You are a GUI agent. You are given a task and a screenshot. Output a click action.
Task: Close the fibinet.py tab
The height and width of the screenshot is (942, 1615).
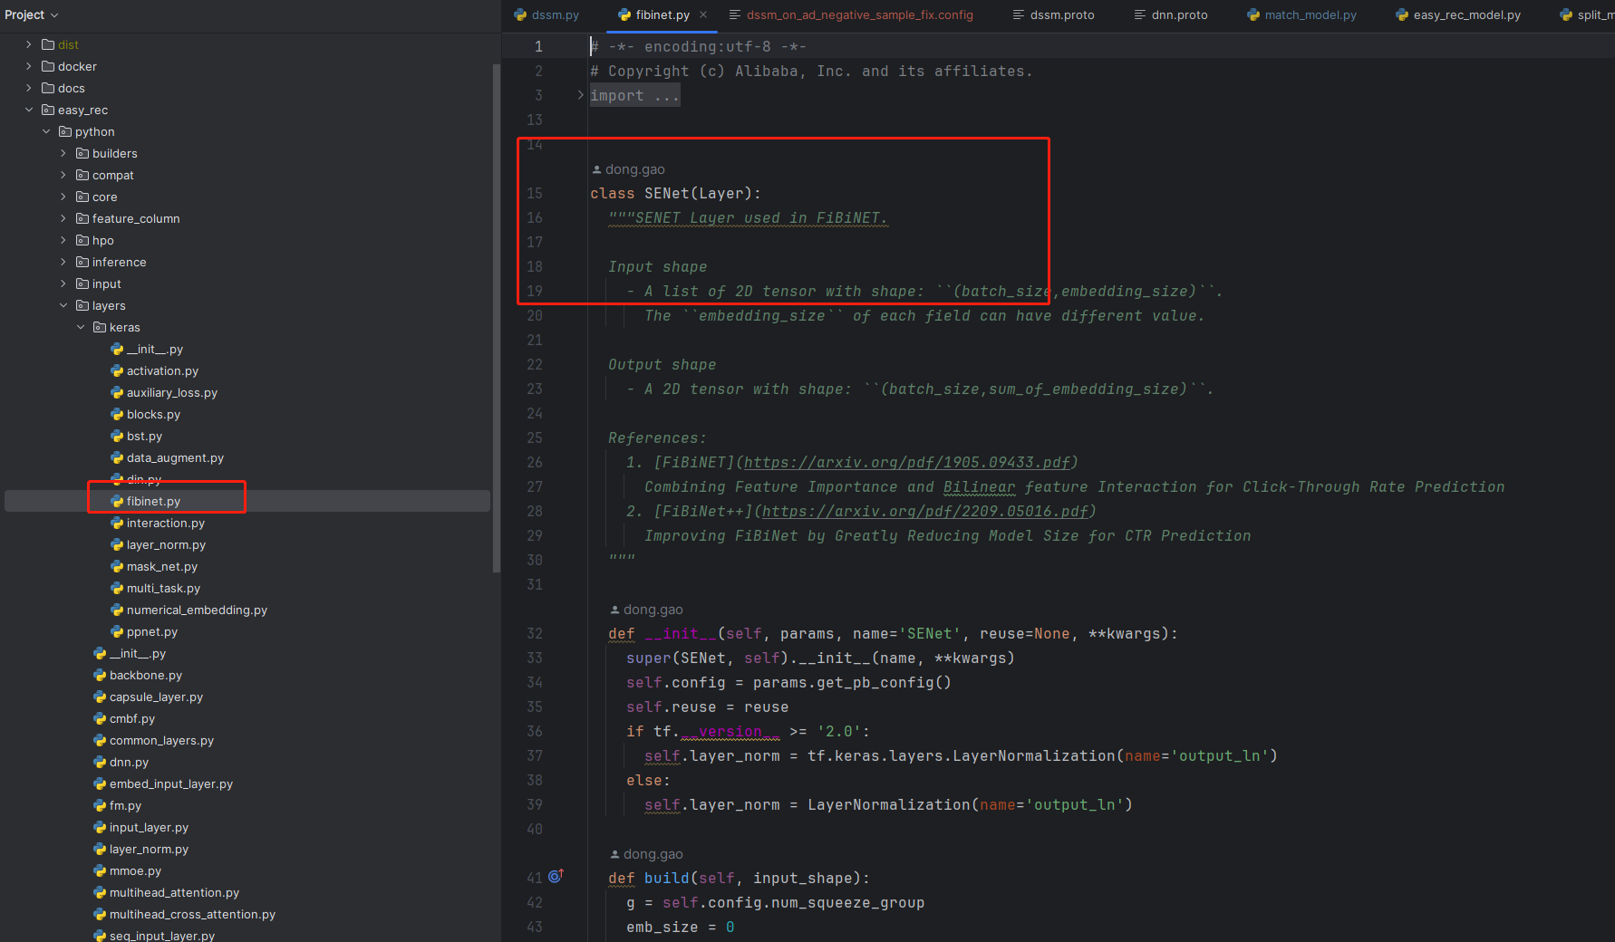(x=703, y=14)
